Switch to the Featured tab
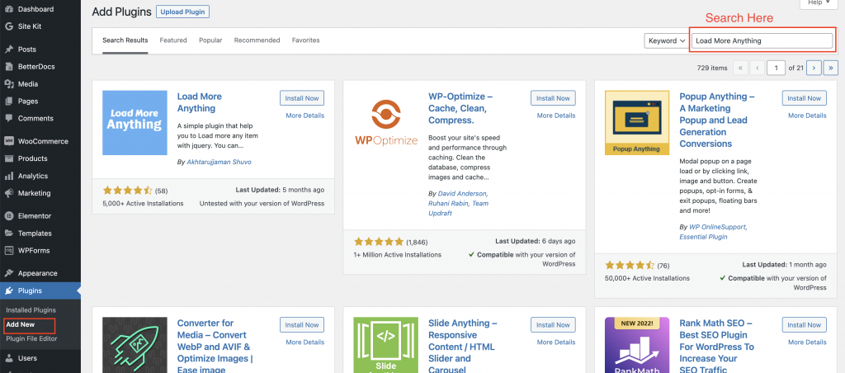The height and width of the screenshot is (373, 845). click(x=173, y=40)
